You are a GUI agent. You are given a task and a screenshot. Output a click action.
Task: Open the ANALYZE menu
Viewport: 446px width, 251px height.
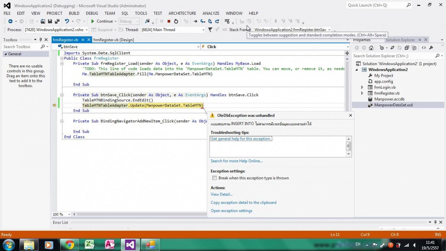coord(211,13)
